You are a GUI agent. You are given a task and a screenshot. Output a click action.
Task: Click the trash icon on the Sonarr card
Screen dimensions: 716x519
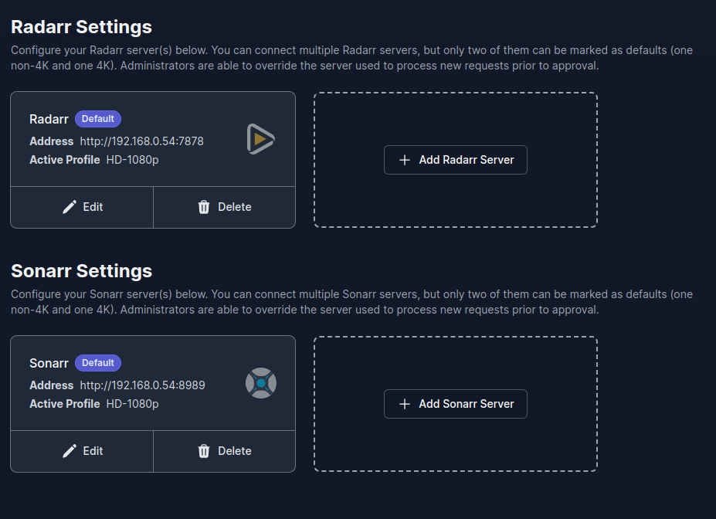click(x=203, y=451)
